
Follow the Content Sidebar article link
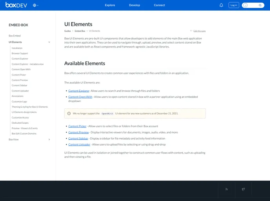[78, 139]
